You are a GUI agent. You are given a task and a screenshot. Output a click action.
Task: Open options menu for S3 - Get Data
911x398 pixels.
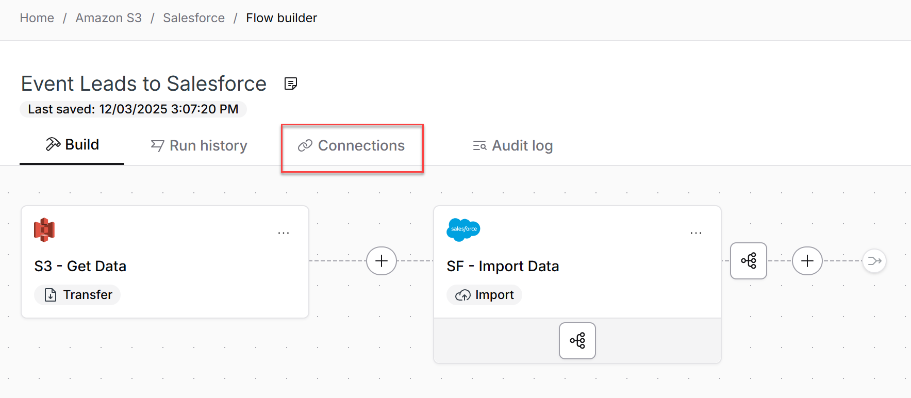[284, 233]
